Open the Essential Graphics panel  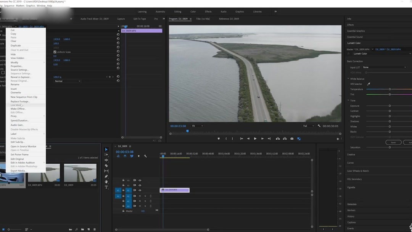(x=356, y=31)
